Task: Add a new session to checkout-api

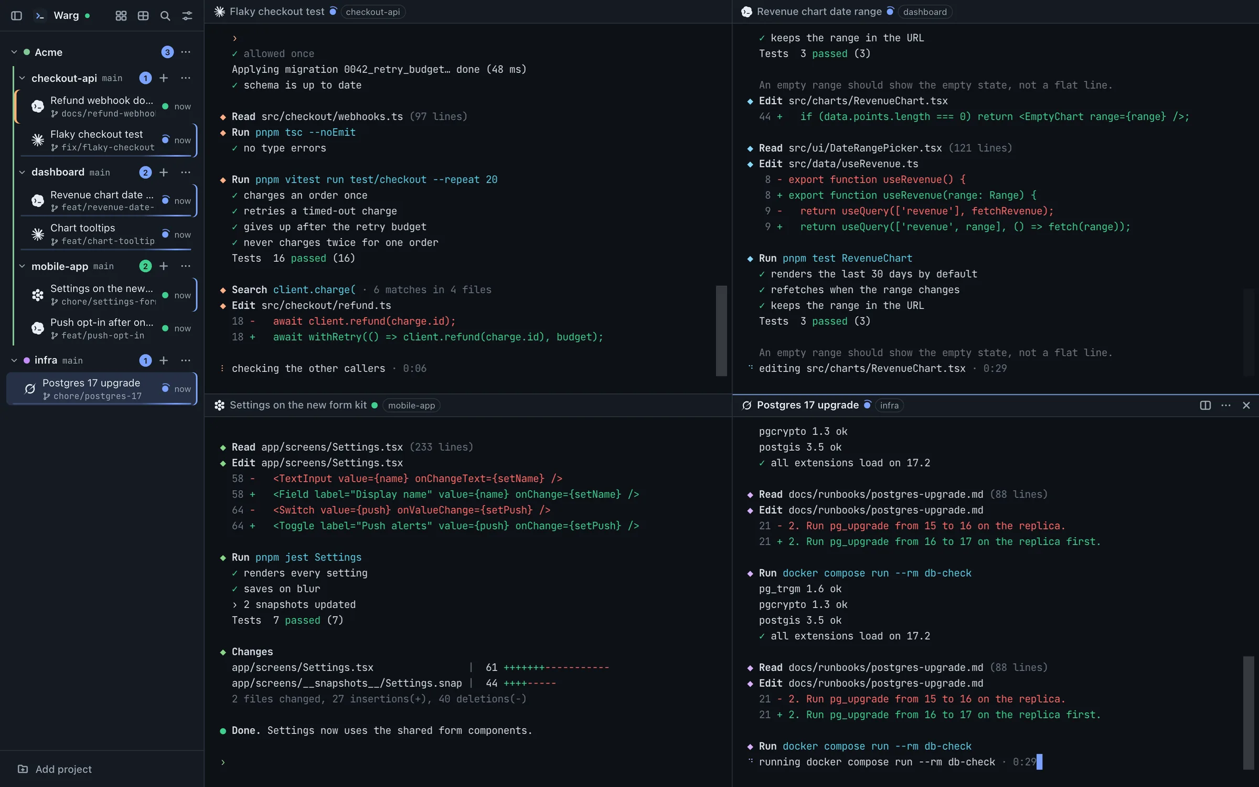Action: click(164, 78)
